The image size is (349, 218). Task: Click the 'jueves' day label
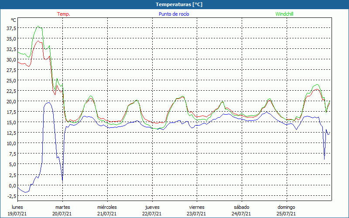click(x=152, y=208)
